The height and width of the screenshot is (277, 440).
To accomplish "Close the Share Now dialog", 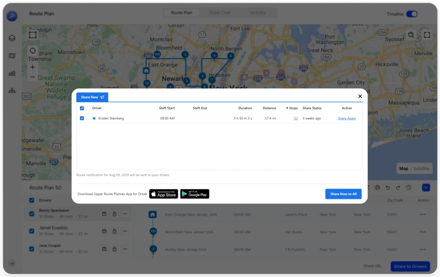I will point(360,96).
